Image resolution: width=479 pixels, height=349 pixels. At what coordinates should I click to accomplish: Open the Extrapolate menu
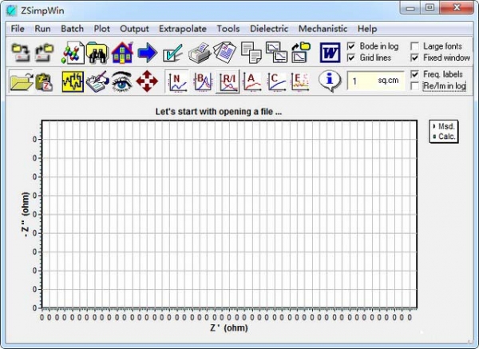tap(183, 29)
